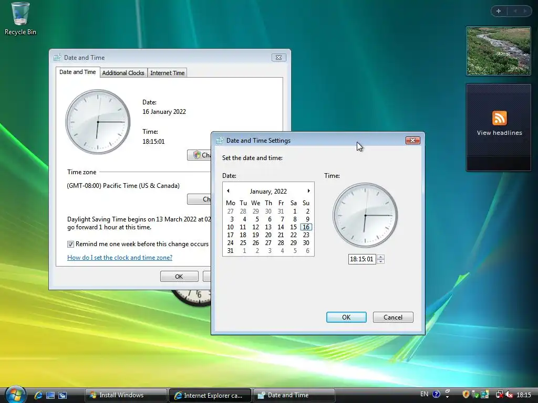Switch to Internet Explorer taskbar button
538x403 pixels.
click(210, 395)
